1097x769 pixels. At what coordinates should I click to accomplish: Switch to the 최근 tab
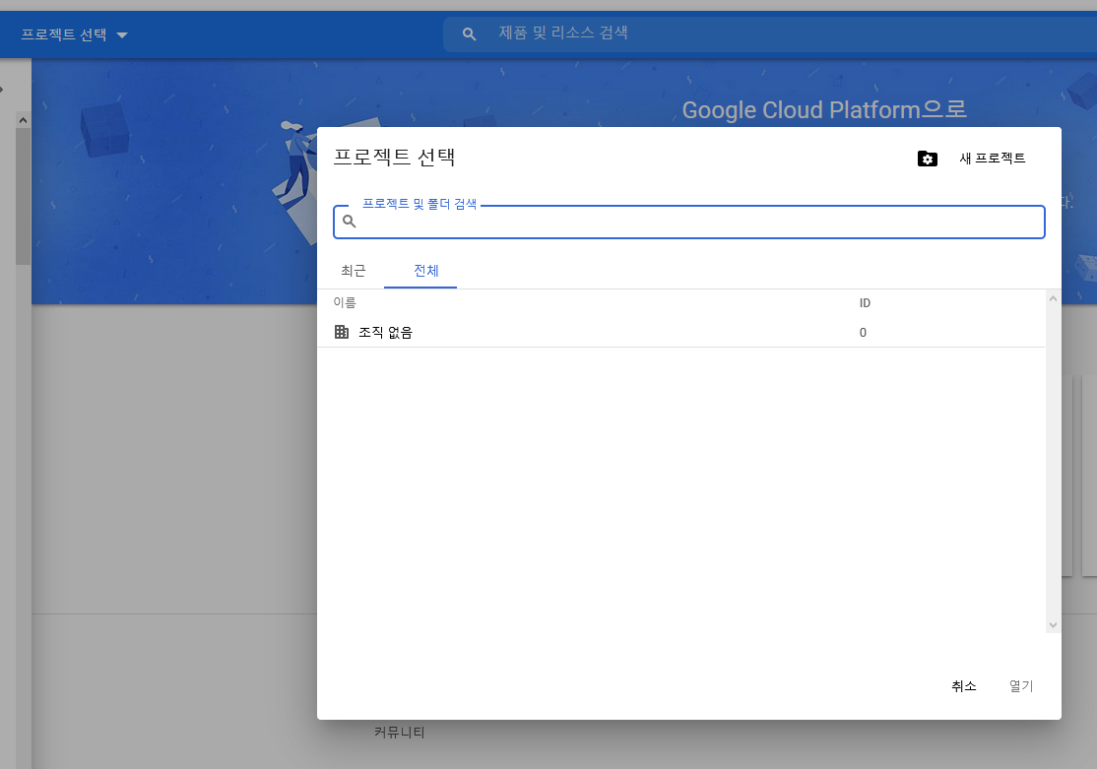click(354, 271)
